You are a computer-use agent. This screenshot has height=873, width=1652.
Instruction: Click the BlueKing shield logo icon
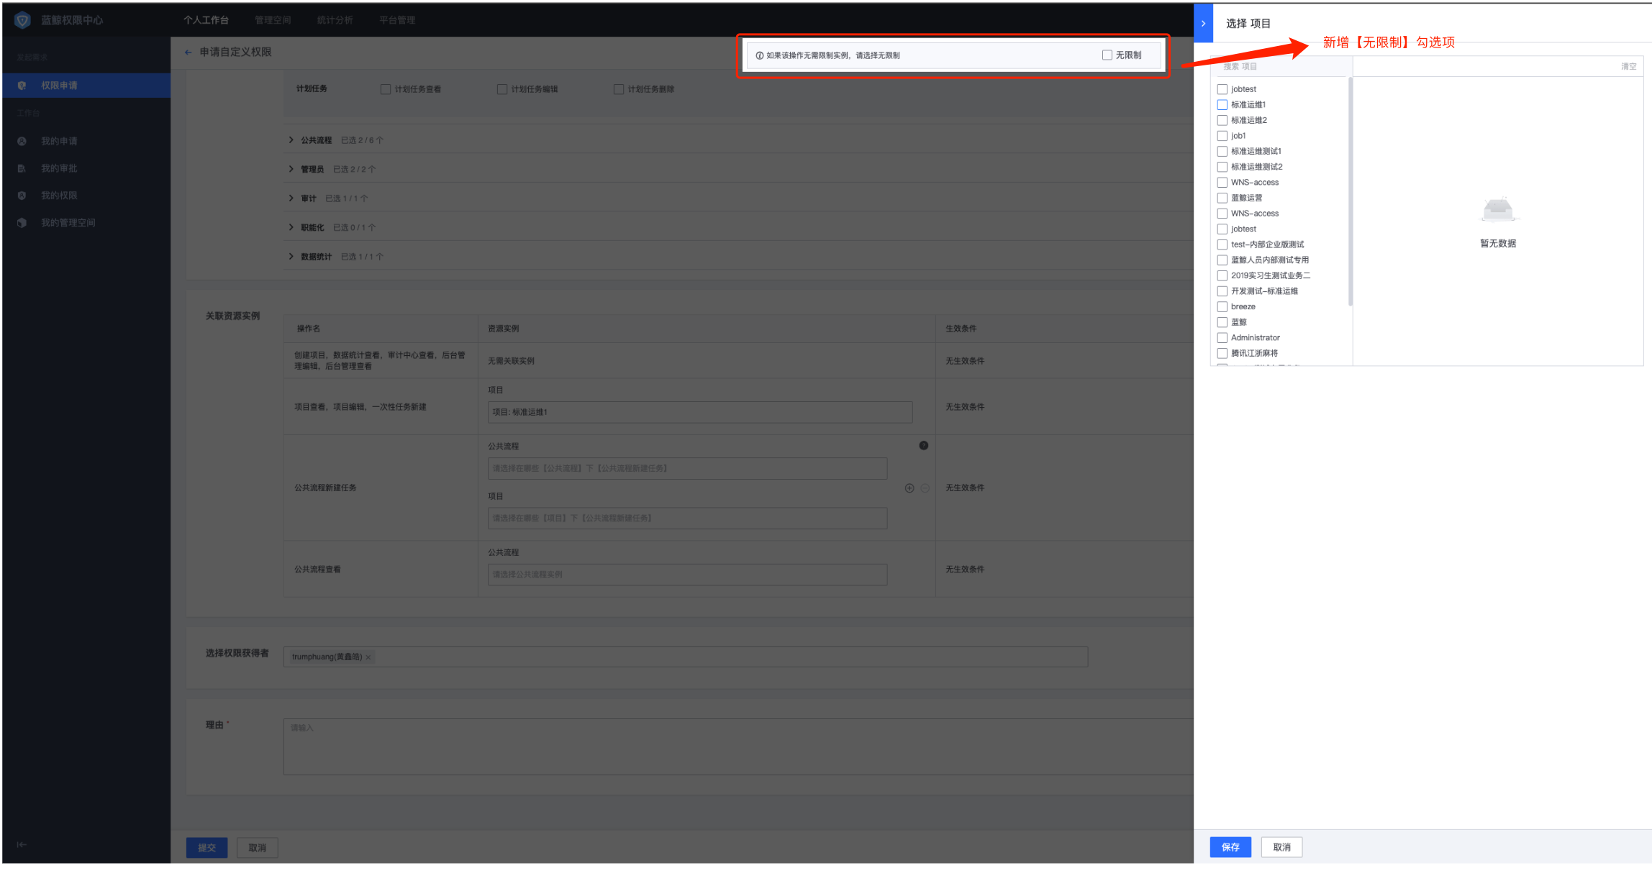click(x=22, y=20)
